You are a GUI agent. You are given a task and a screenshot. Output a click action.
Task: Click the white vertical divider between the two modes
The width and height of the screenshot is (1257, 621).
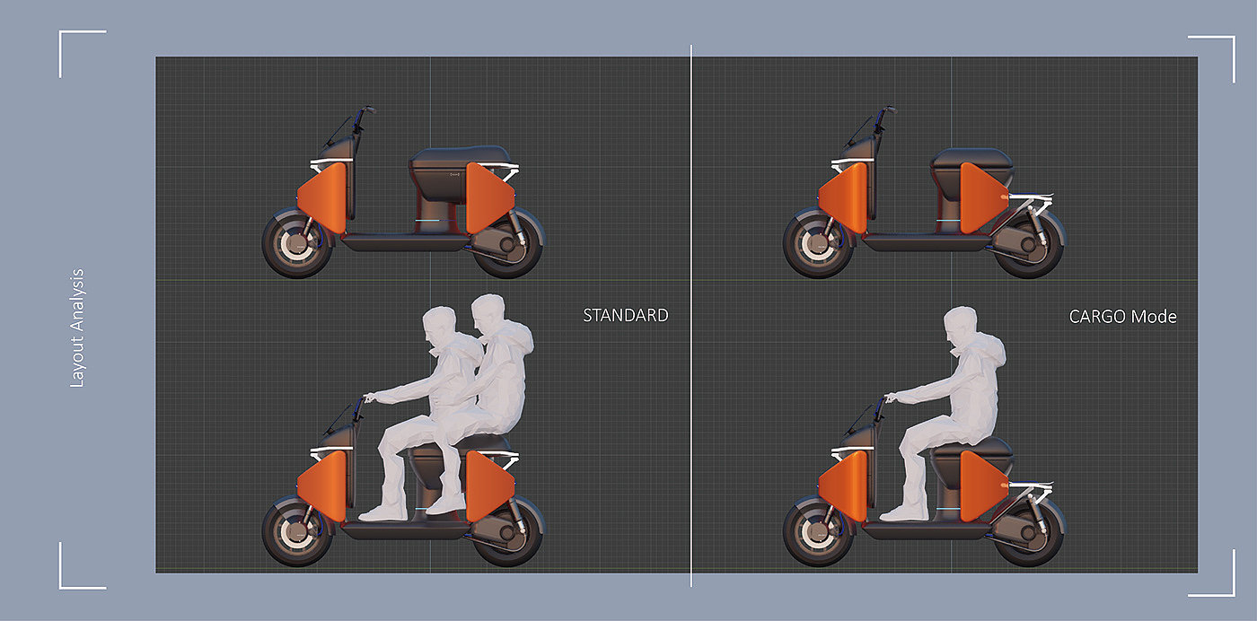click(691, 316)
